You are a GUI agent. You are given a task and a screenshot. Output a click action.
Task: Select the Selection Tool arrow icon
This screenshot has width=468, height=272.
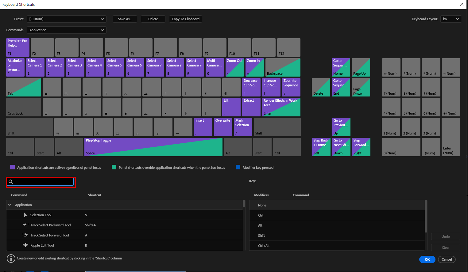click(26, 215)
